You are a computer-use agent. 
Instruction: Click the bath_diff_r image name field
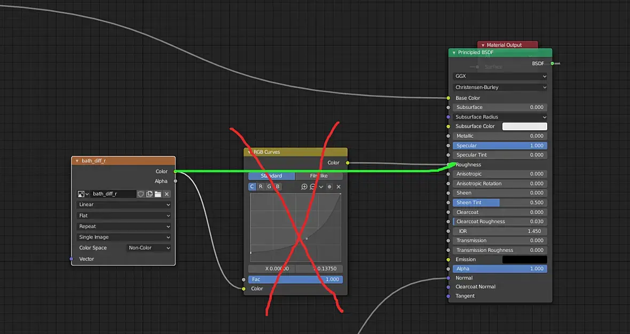[x=114, y=194]
